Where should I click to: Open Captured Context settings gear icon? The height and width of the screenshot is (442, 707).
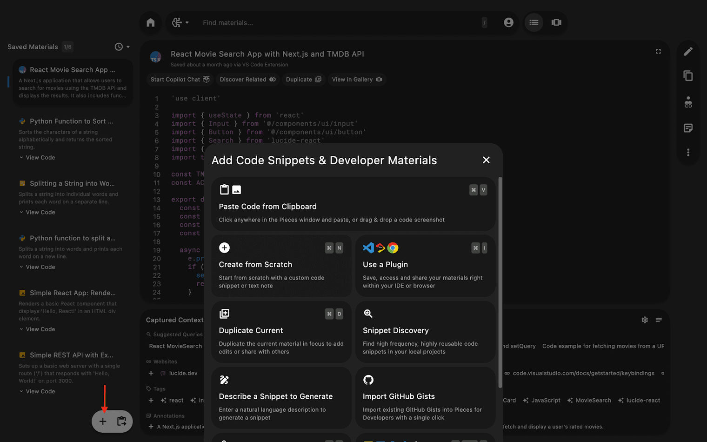pos(645,320)
